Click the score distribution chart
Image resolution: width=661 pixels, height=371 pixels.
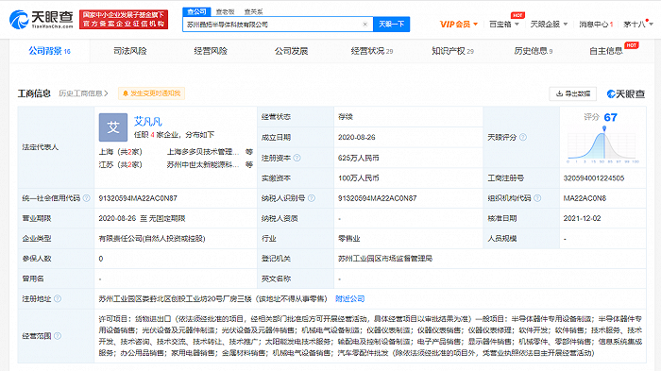pos(603,144)
